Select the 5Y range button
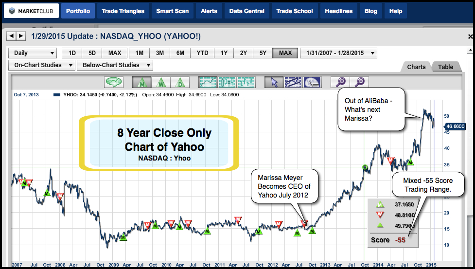475x269 pixels. [263, 53]
